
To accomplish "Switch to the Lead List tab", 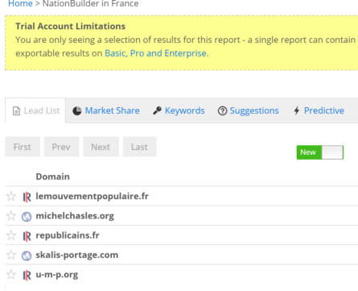I will click(x=35, y=110).
